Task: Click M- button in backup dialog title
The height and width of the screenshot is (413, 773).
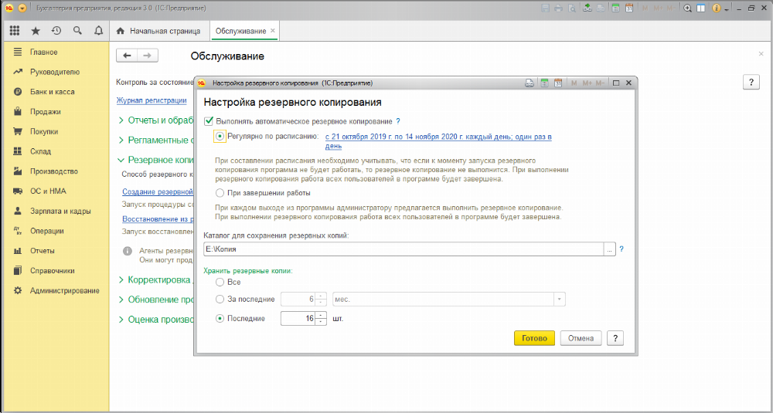Action: pyautogui.click(x=600, y=83)
